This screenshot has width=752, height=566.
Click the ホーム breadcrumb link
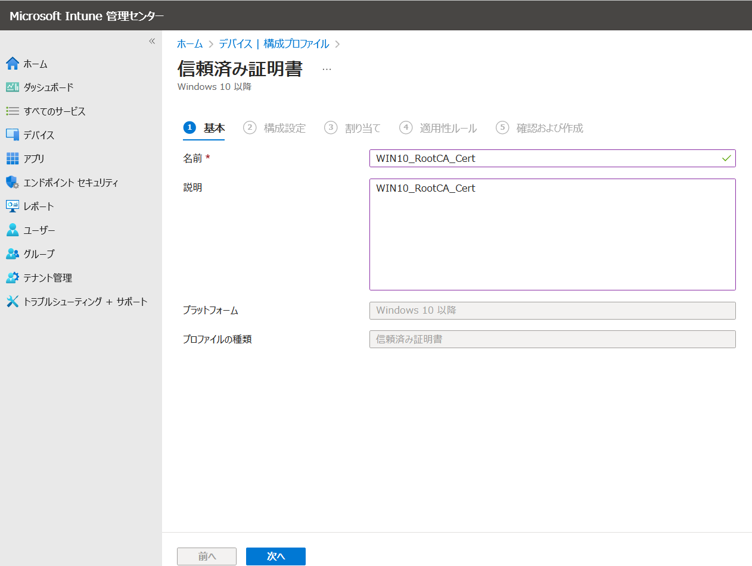click(x=189, y=43)
